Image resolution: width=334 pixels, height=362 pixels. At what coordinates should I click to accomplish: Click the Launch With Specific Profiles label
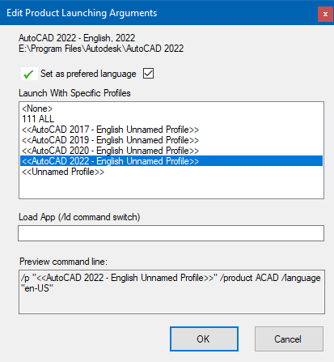click(x=74, y=93)
